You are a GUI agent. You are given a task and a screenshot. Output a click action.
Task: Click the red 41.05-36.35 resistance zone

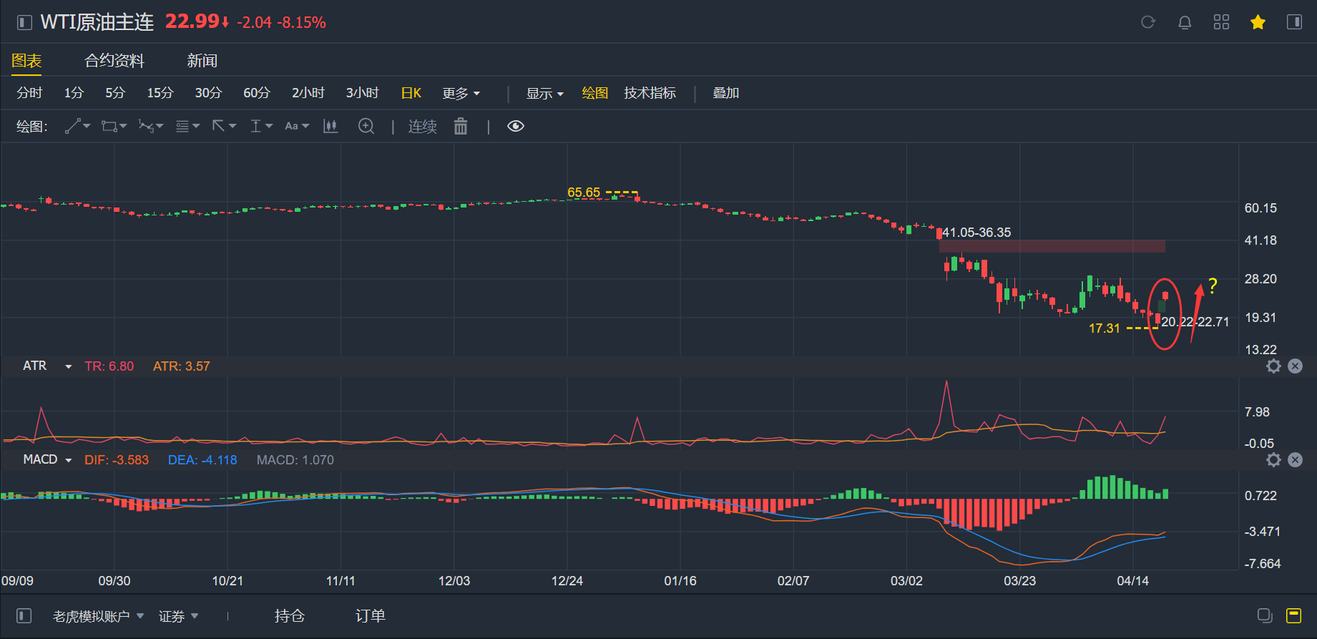[1052, 246]
